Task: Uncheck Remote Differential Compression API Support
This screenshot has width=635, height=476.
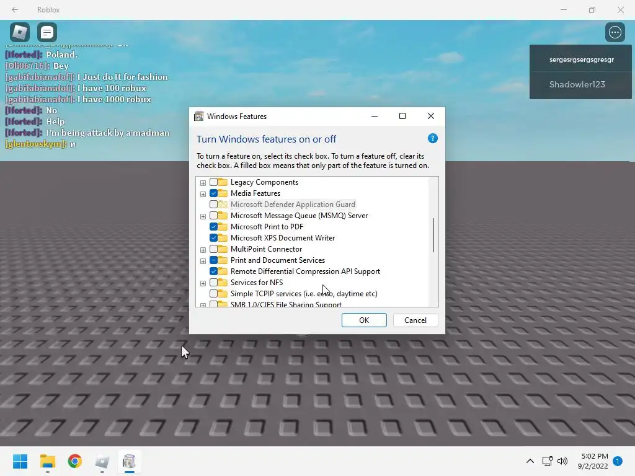Action: tap(213, 271)
